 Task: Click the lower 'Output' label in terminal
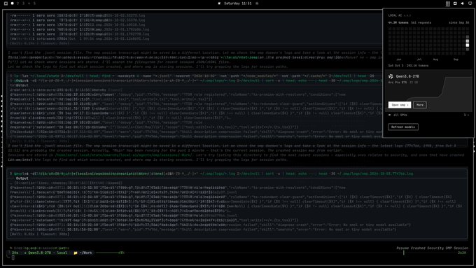(22, 178)
